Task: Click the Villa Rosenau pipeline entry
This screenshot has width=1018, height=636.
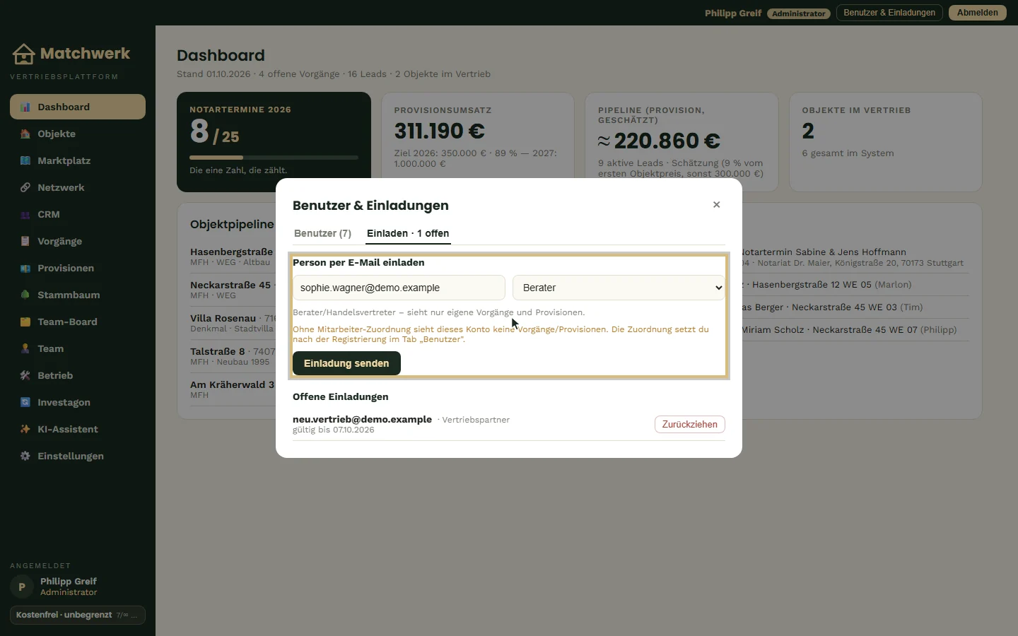Action: pos(233,323)
